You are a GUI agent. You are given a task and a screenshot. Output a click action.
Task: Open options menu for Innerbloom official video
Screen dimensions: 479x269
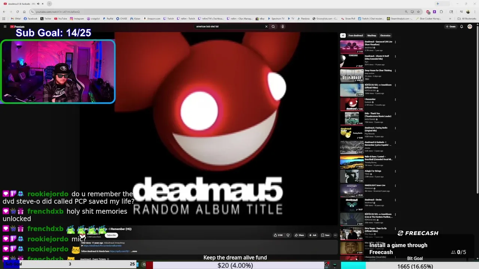(395, 85)
